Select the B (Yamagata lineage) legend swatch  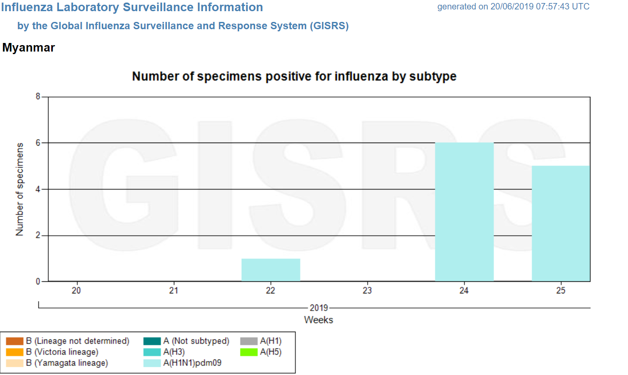tap(14, 363)
